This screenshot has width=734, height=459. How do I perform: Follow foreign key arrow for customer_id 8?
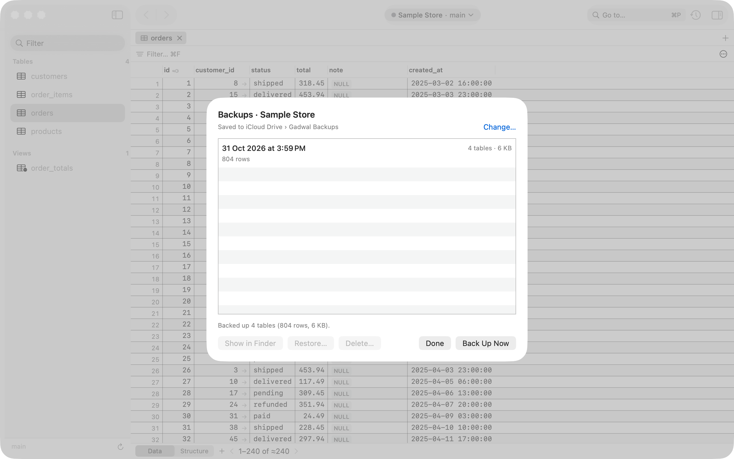point(244,83)
